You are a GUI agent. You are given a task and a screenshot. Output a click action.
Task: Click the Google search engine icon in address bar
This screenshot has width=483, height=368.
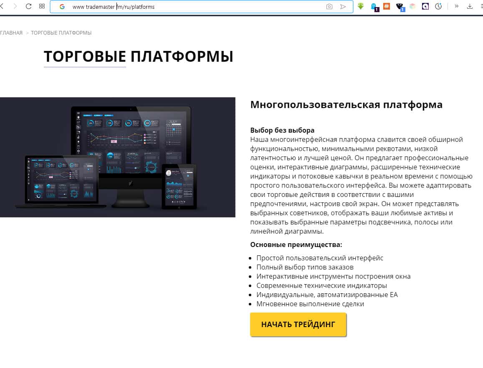pyautogui.click(x=62, y=6)
